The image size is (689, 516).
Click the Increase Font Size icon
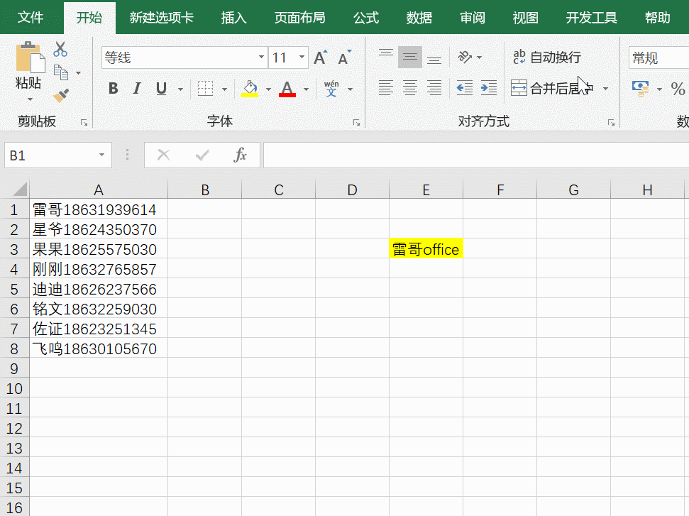pyautogui.click(x=321, y=57)
